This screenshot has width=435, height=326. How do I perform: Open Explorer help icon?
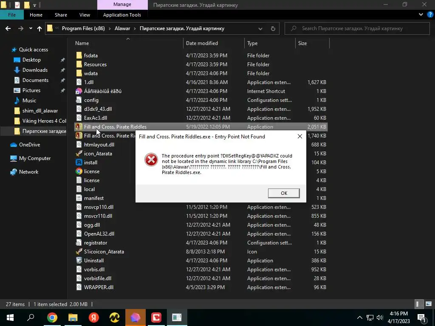(430, 15)
